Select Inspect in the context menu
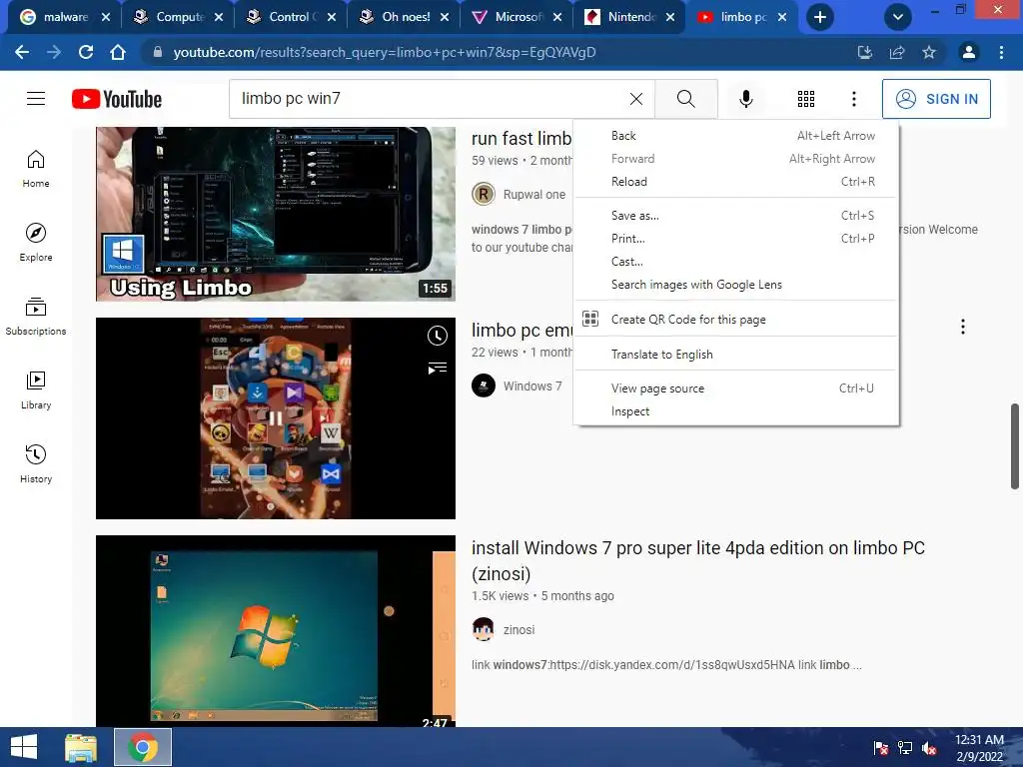 735,410
